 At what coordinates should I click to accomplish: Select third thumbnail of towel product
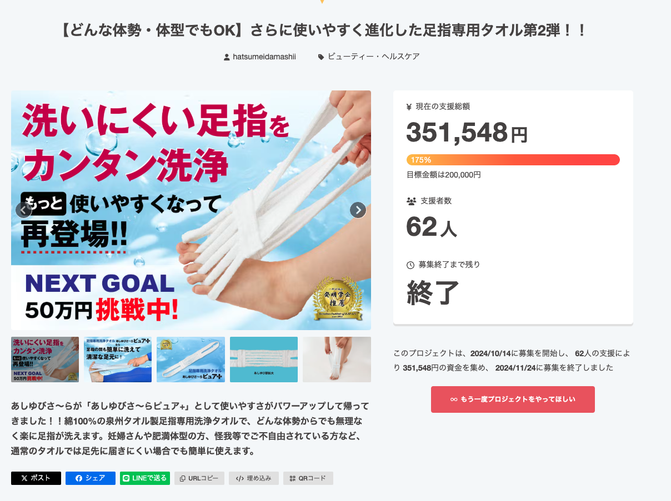tap(191, 360)
